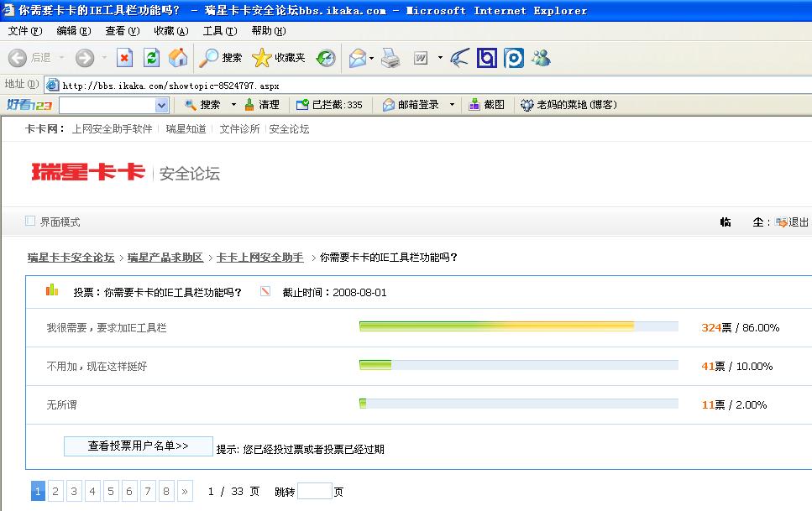The height and width of the screenshot is (511, 812).
Task: Click 已拦截:335 blocker button
Action: click(329, 105)
